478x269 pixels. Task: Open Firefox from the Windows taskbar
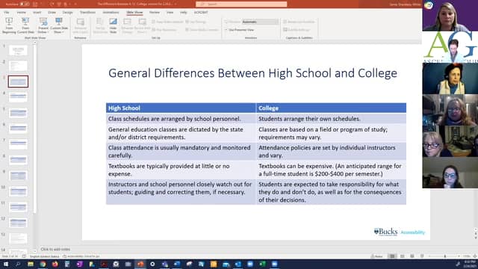55,264
